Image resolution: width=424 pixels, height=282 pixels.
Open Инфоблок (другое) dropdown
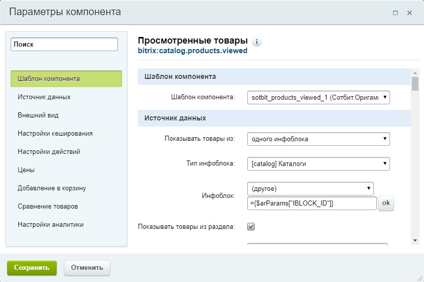coord(310,188)
